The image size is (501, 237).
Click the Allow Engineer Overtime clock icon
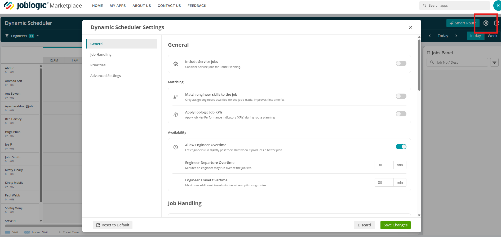pyautogui.click(x=176, y=147)
